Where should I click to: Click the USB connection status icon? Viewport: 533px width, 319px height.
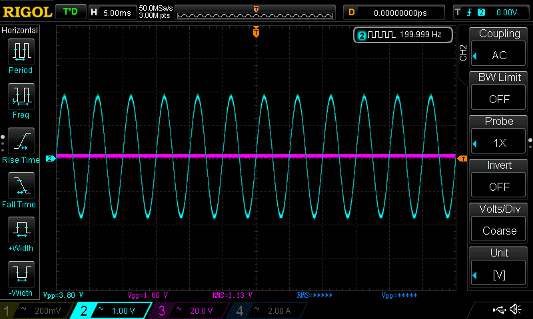click(499, 310)
